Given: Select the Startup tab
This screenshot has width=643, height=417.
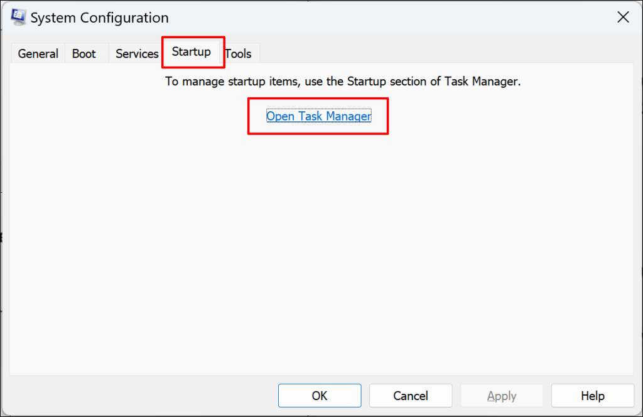Looking at the screenshot, I should click(192, 51).
